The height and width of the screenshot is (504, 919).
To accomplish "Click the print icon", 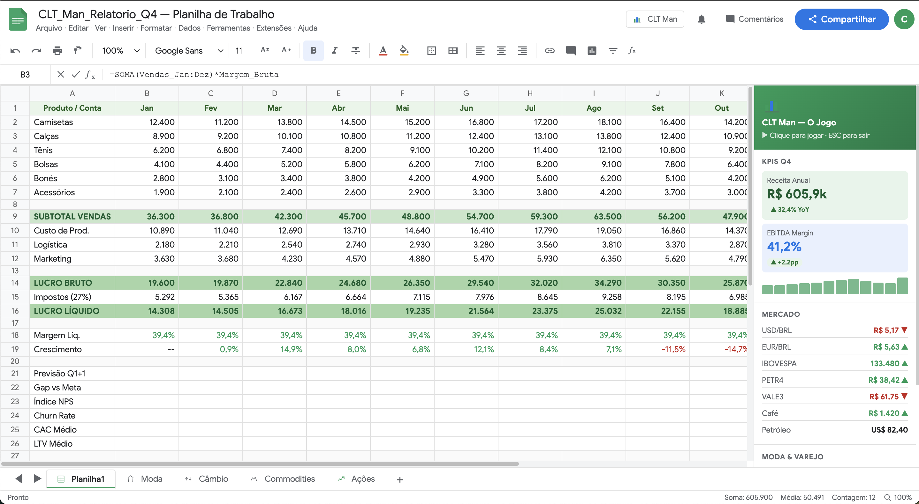I will (x=57, y=51).
